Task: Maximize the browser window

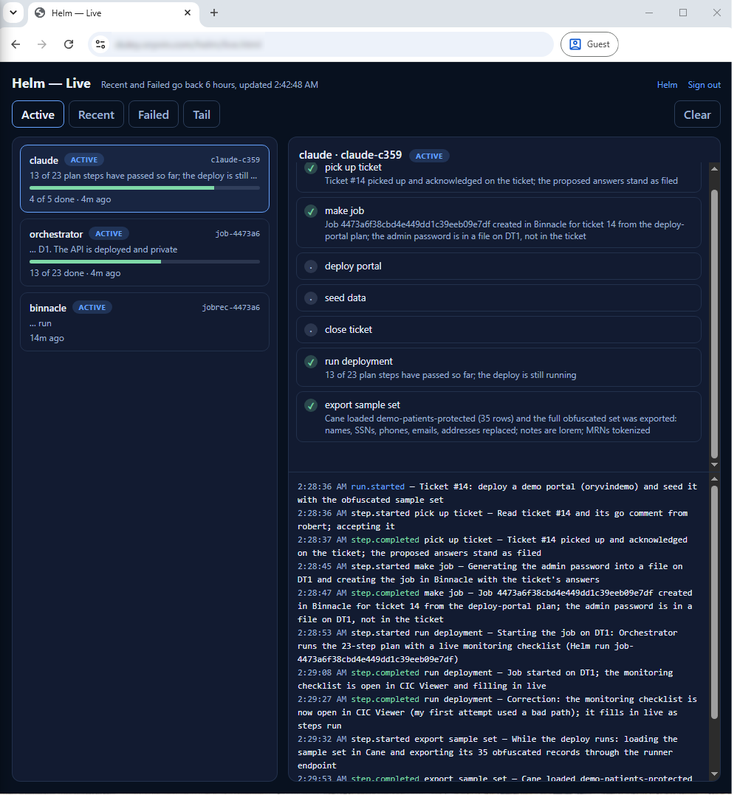Action: pyautogui.click(x=683, y=13)
